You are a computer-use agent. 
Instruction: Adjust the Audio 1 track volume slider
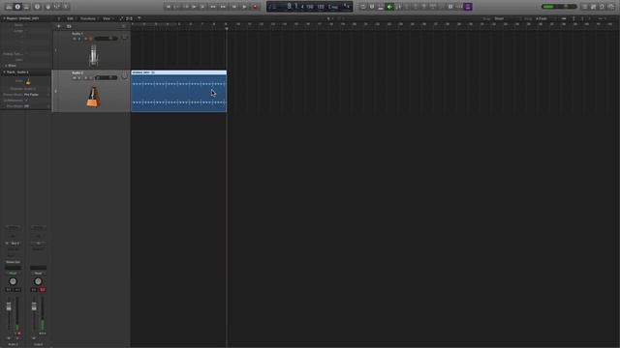106,39
